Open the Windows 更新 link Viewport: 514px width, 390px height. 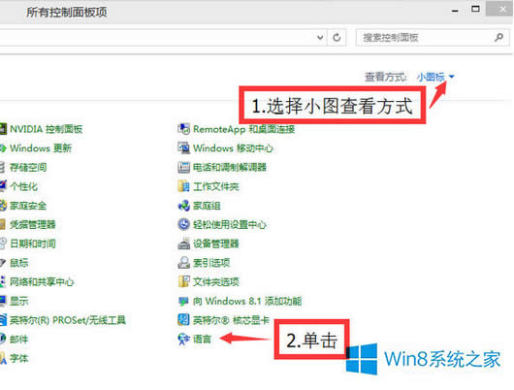(41, 148)
